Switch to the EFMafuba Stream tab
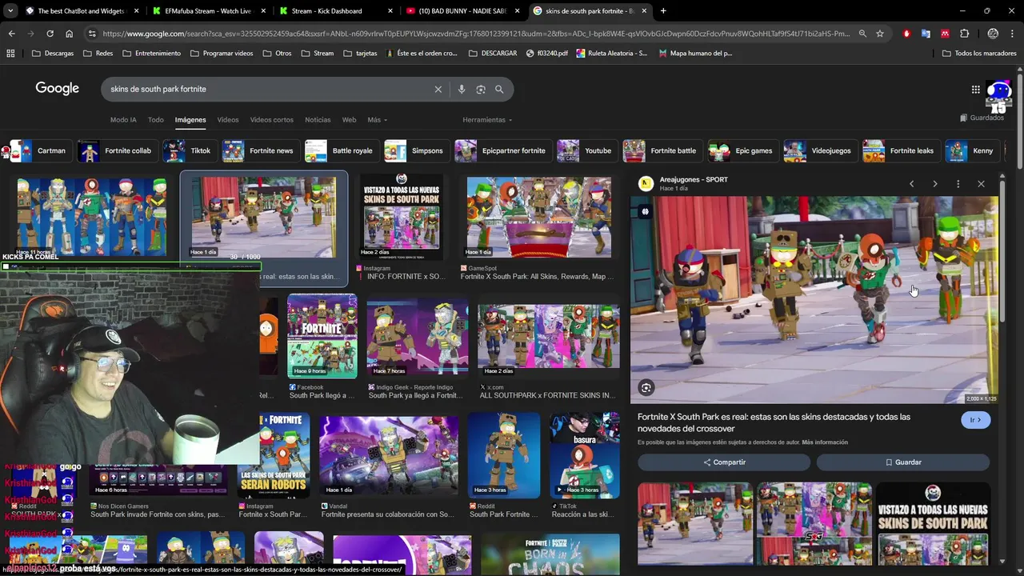Screen dimensions: 1024x576 coord(208,11)
